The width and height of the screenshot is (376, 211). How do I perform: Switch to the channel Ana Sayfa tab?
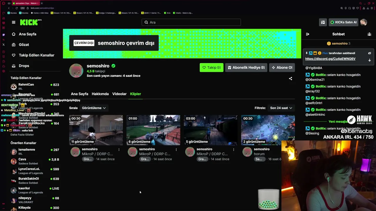[x=79, y=94]
